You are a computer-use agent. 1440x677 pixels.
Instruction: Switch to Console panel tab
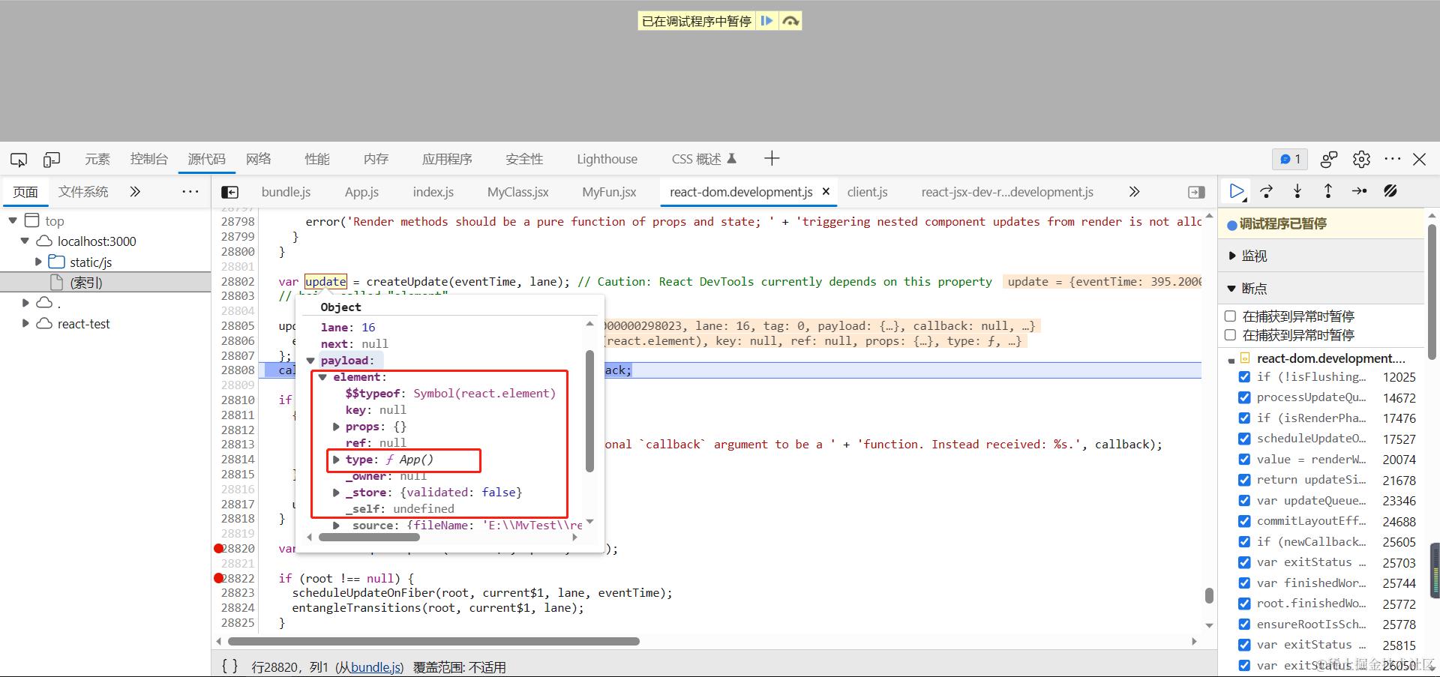tap(149, 159)
